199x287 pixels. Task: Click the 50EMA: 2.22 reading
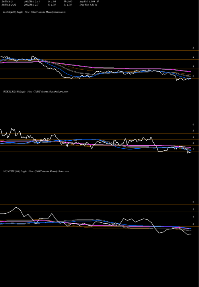coord(9,5)
